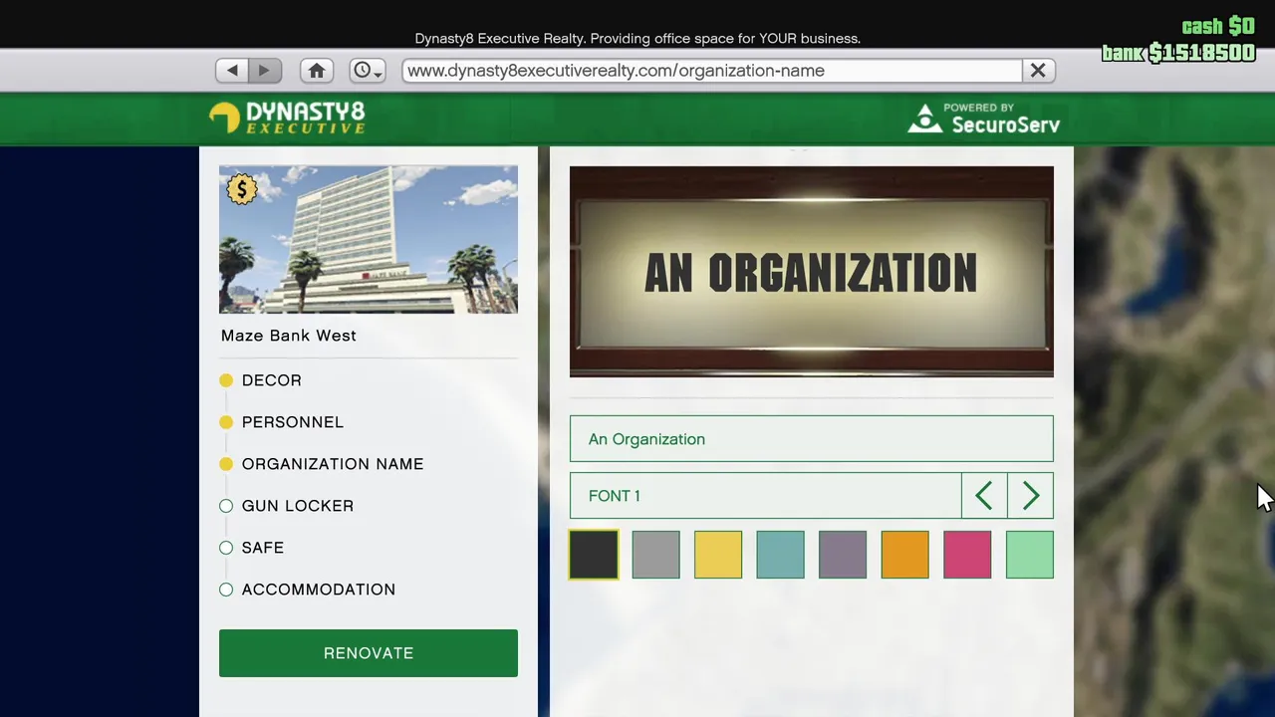Image resolution: width=1275 pixels, height=717 pixels.
Task: Choose the gray color swatch
Action: (x=656, y=555)
